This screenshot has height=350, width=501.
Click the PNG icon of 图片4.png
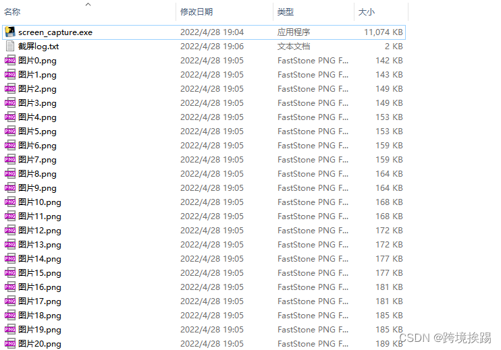[10, 117]
